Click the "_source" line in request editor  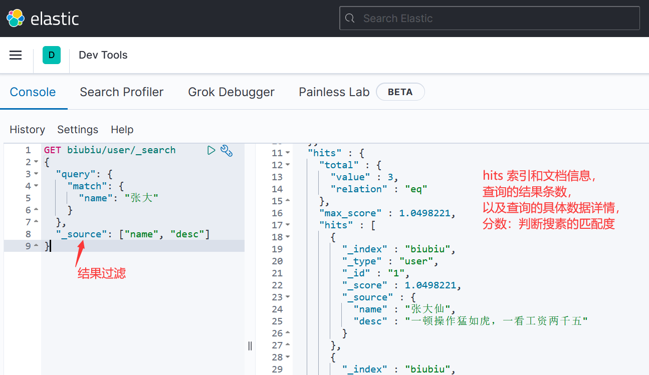[133, 234]
